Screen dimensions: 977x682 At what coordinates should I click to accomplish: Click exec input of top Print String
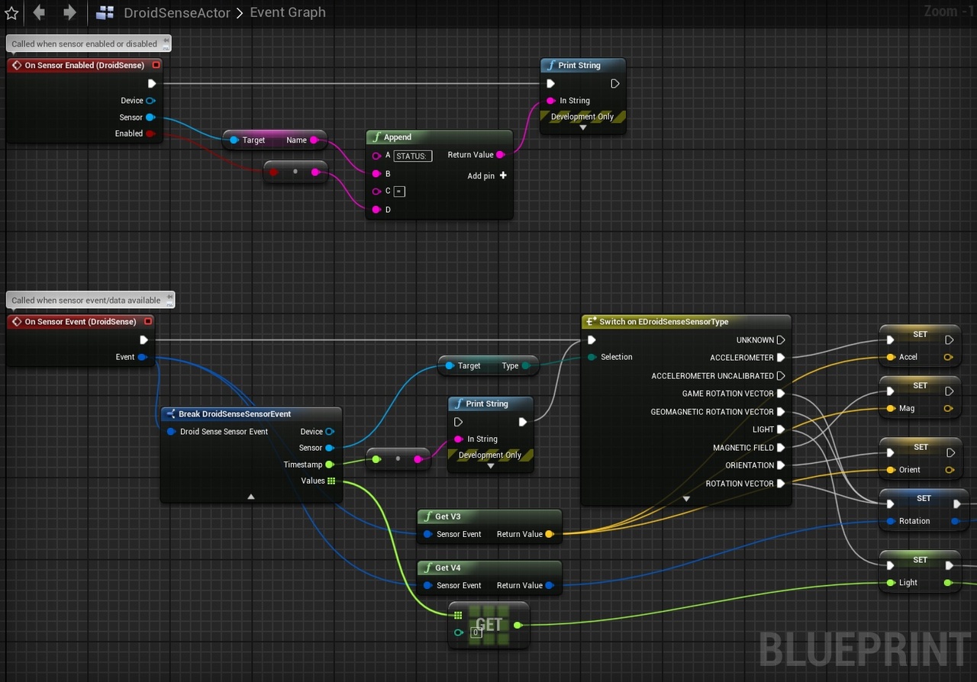coord(550,84)
